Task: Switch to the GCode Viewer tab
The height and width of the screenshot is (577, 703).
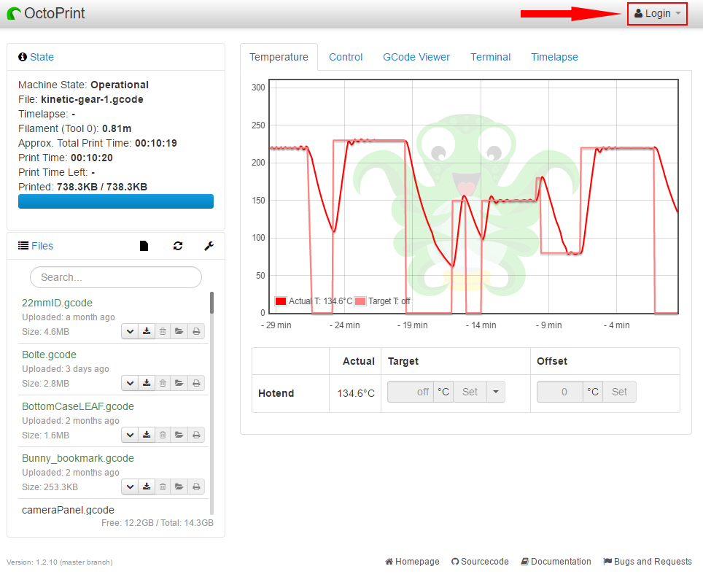Action: coord(416,57)
